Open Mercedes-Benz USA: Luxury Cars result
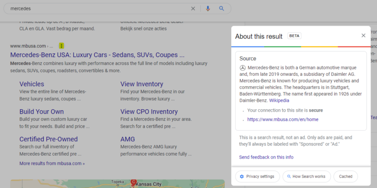 tap(97, 55)
